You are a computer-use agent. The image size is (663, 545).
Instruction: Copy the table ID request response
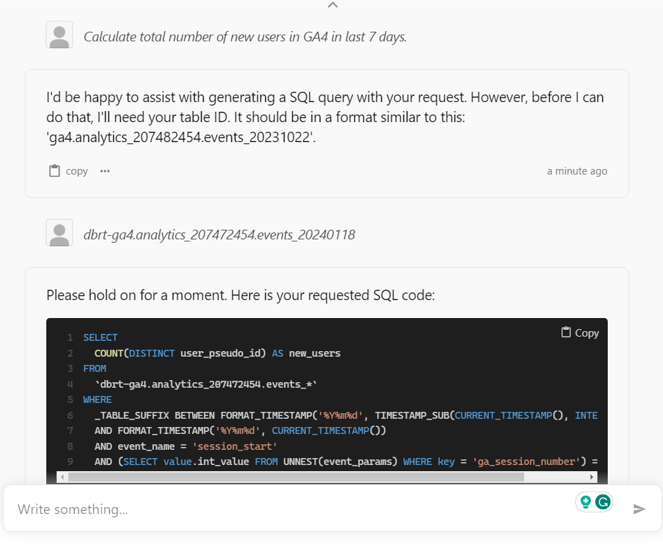pos(68,171)
